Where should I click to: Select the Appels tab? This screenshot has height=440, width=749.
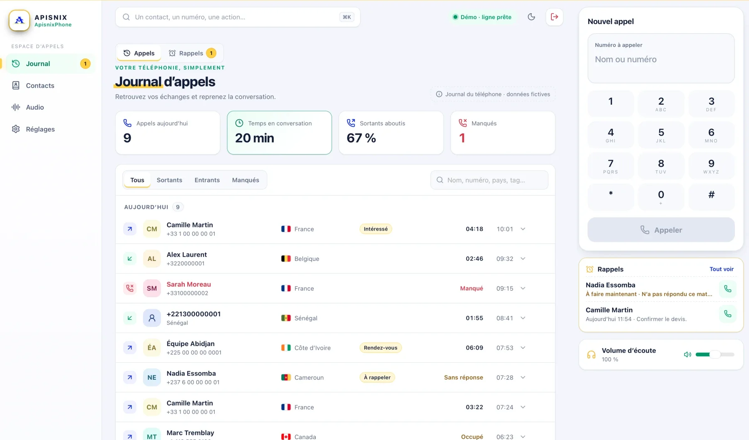pos(139,53)
